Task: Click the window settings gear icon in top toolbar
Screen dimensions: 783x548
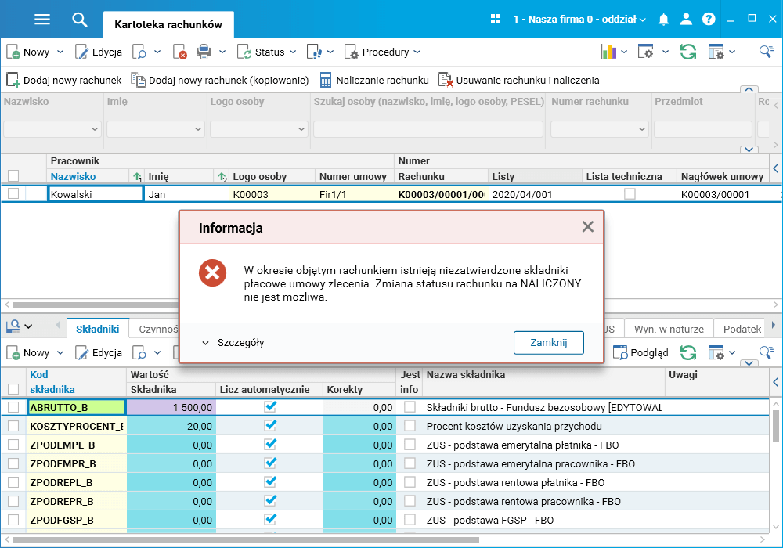Action: pyautogui.click(x=645, y=52)
